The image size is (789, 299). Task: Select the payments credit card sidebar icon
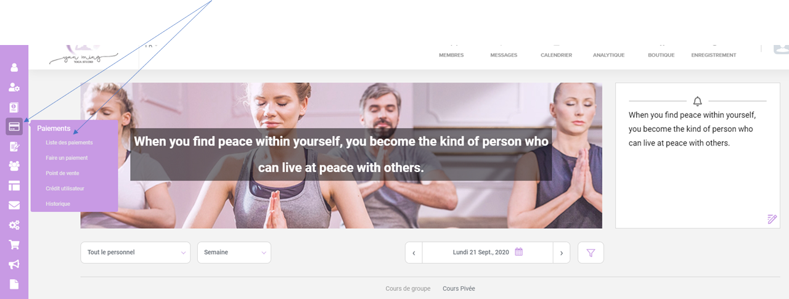(14, 127)
